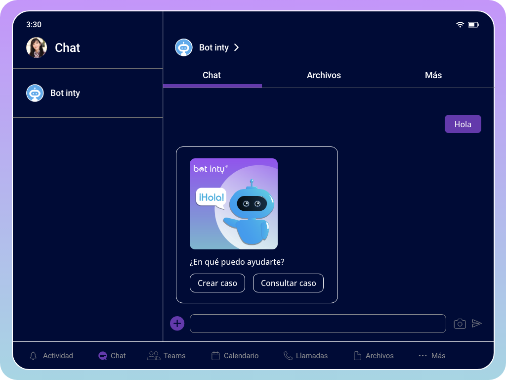The width and height of the screenshot is (506, 380).
Task: Open the Bot inty ¡Hola! card image
Action: pos(234,203)
